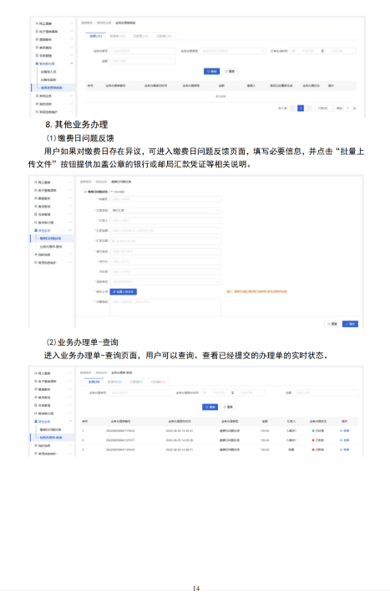Click the 查看 eye icon in the third result row
The image size is (390, 601).
coord(342,449)
